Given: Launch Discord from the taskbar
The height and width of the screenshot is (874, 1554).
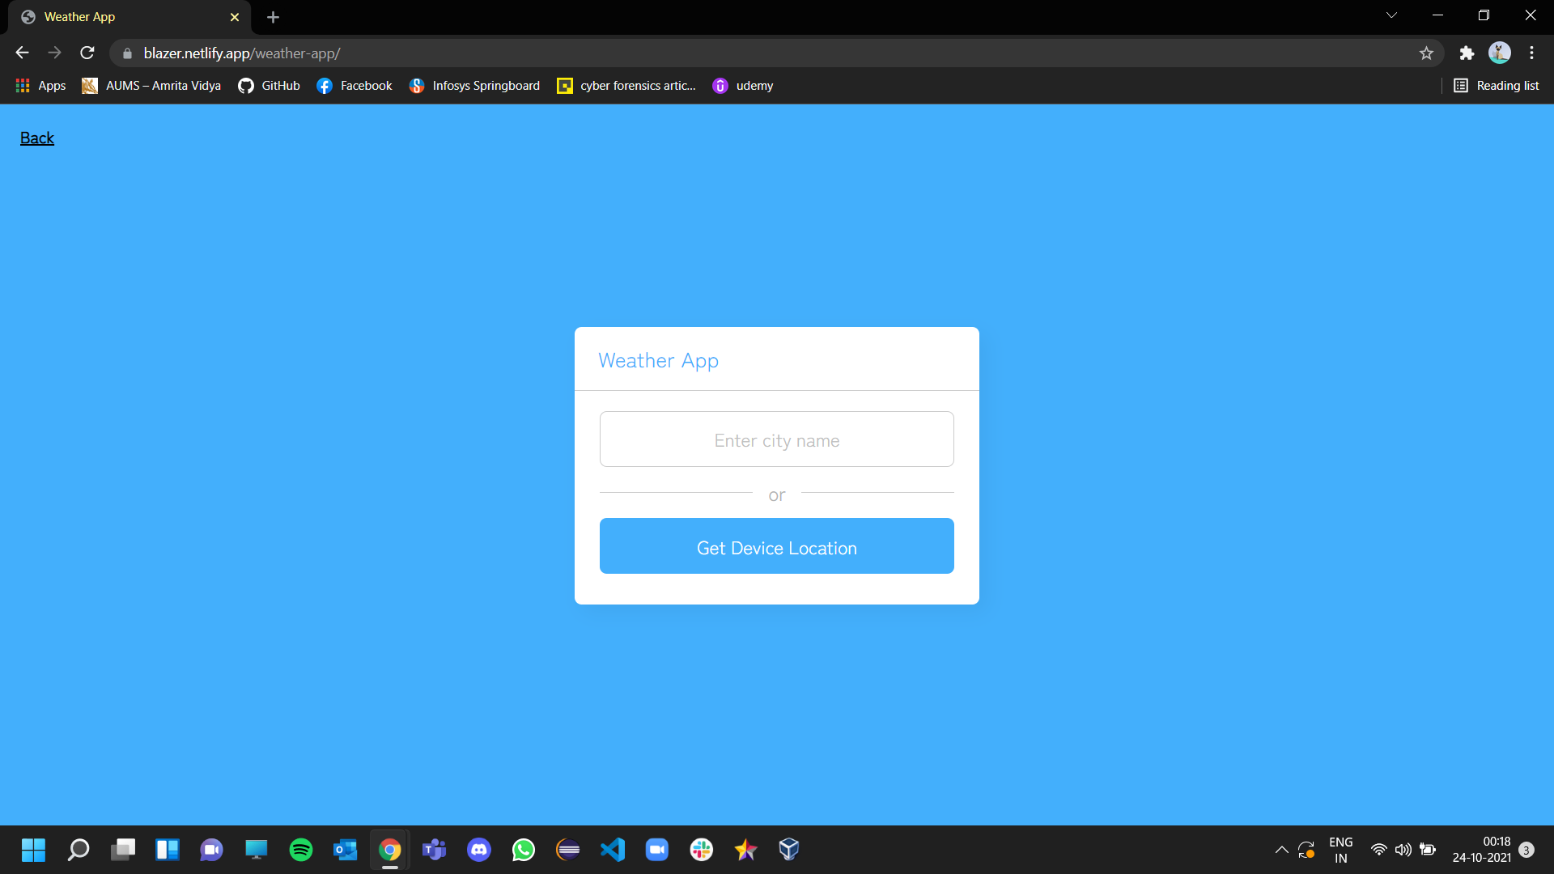Looking at the screenshot, I should tap(479, 850).
